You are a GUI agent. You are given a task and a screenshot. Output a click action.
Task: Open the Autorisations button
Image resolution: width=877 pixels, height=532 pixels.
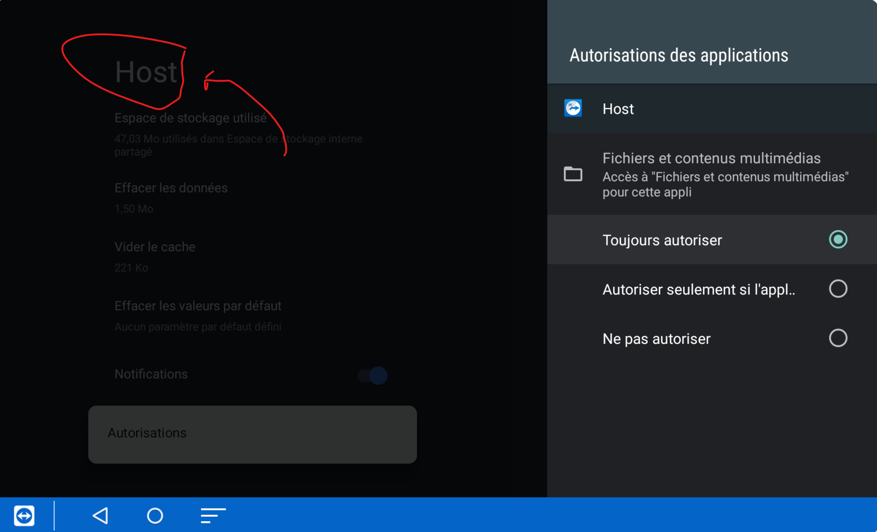(x=252, y=434)
